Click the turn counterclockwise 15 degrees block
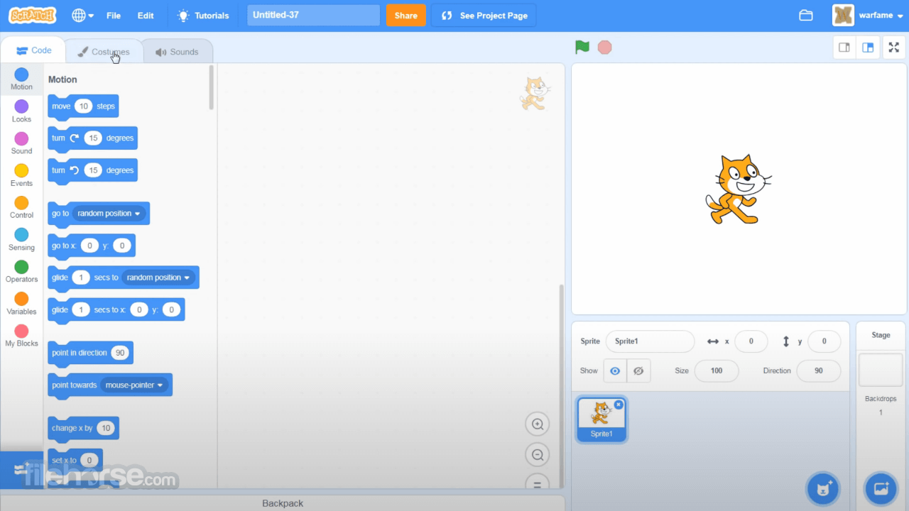The height and width of the screenshot is (511, 909). tap(92, 170)
